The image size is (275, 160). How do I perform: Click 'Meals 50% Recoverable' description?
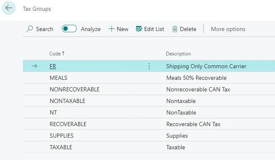[197, 78]
